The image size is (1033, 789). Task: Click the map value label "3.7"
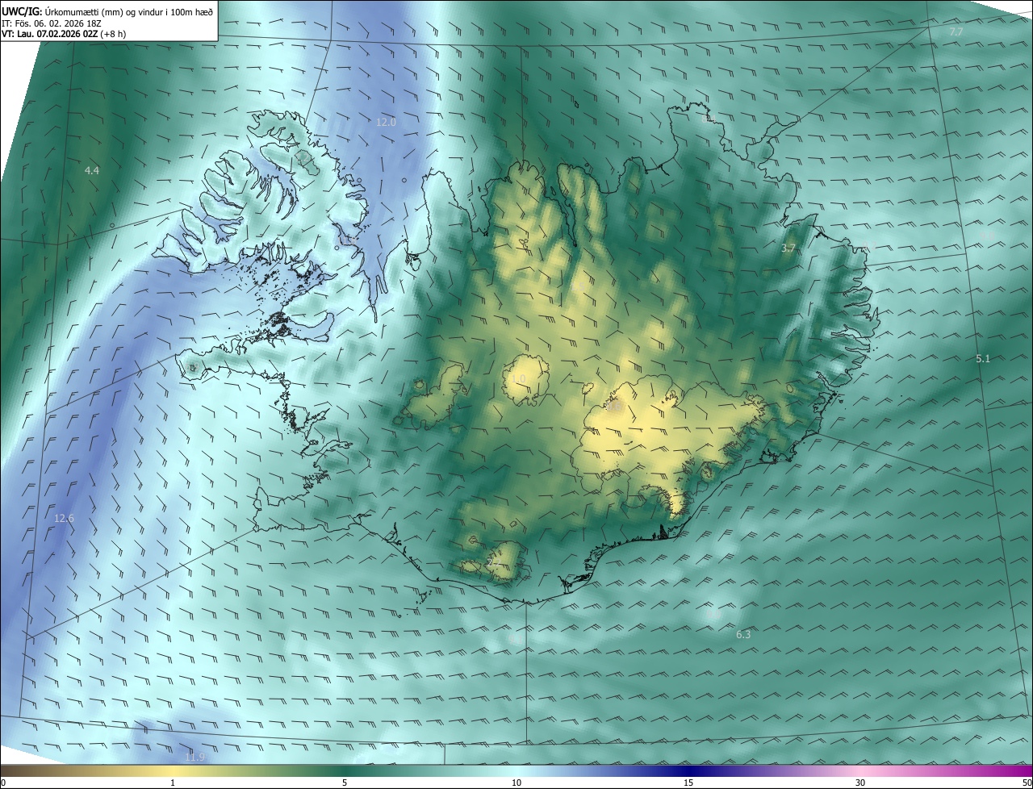coord(788,248)
